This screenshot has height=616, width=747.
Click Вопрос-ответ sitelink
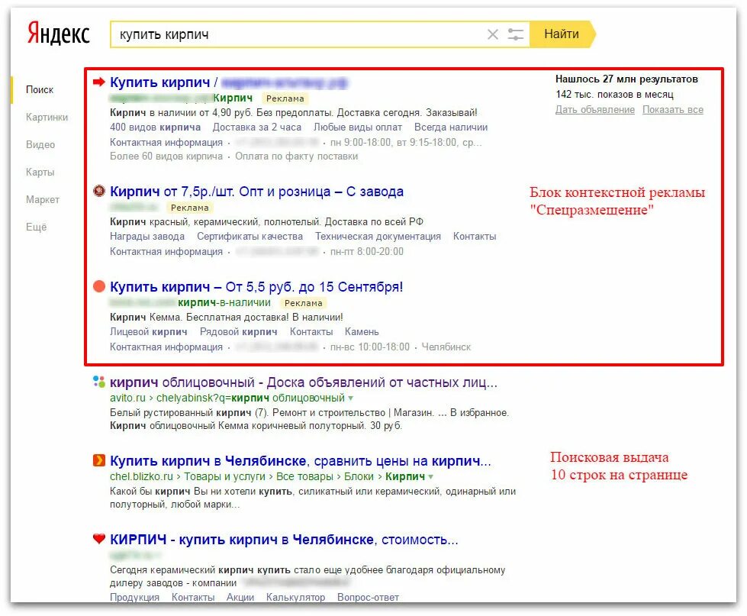click(369, 598)
